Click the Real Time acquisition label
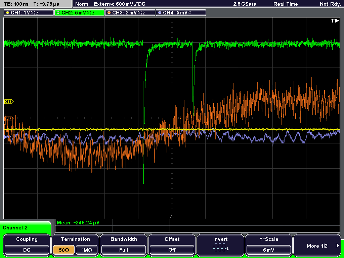344x258 pixels. pyautogui.click(x=286, y=4)
